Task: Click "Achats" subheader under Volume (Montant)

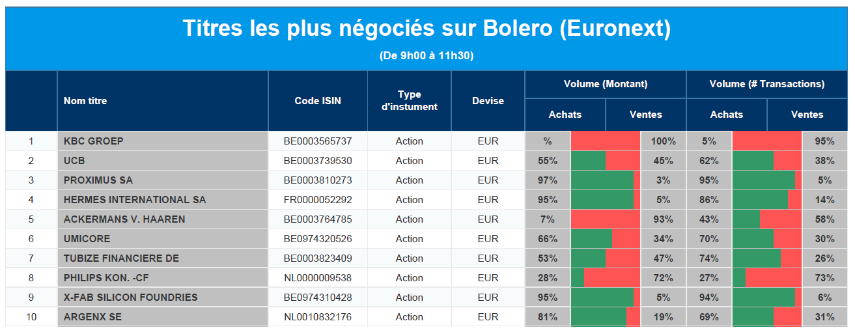Action: tap(565, 115)
